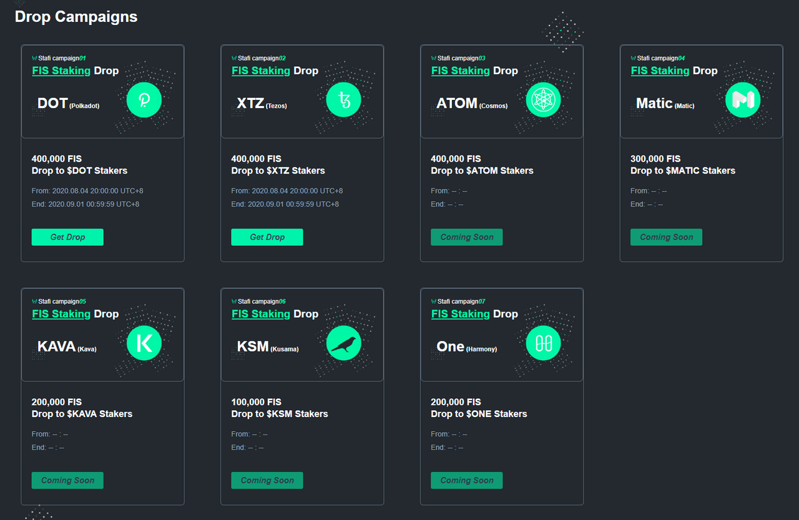
Task: Click the ATOM (Cosmos) title text
Action: pos(472,104)
